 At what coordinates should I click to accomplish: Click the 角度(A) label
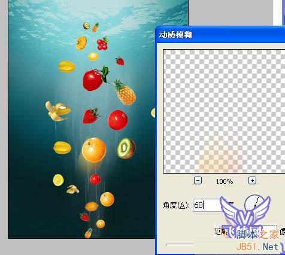176,205
